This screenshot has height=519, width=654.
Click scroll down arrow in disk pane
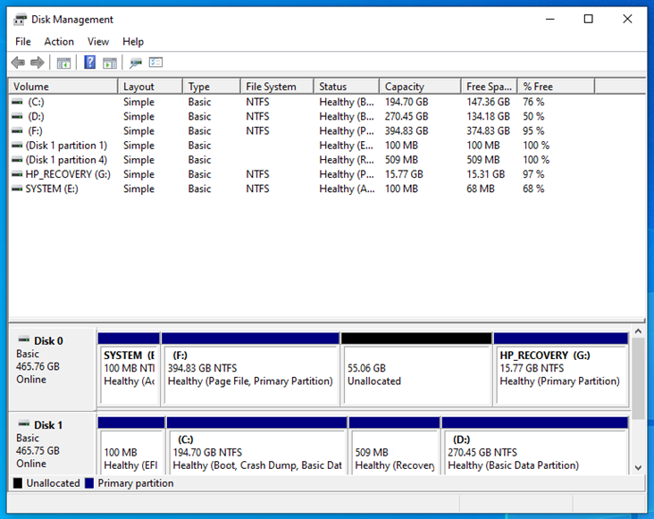click(638, 467)
